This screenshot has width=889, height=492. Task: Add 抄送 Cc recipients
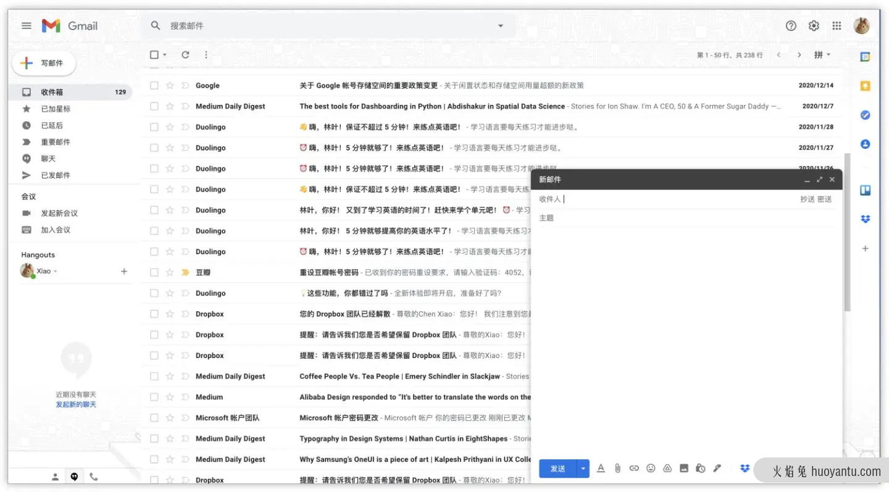pos(807,199)
